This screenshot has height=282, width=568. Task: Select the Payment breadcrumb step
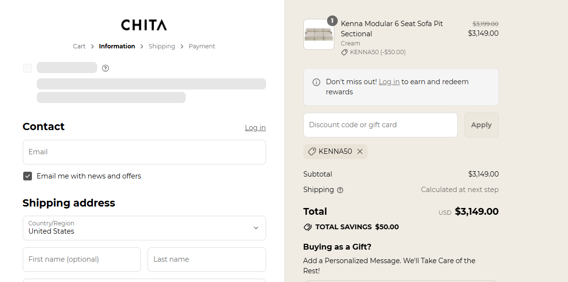pyautogui.click(x=202, y=46)
